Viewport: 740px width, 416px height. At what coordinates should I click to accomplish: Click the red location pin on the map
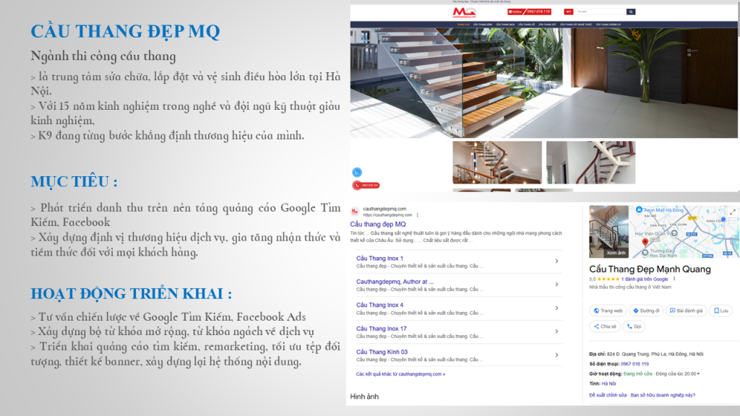(645, 243)
